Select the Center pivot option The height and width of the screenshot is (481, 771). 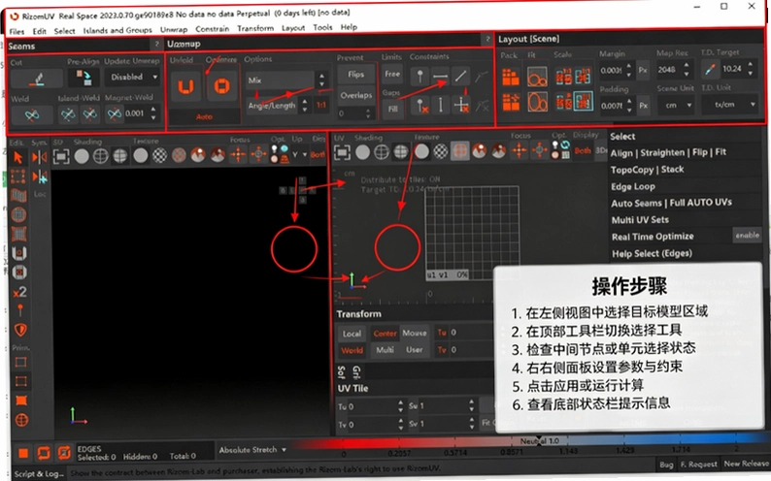click(385, 334)
